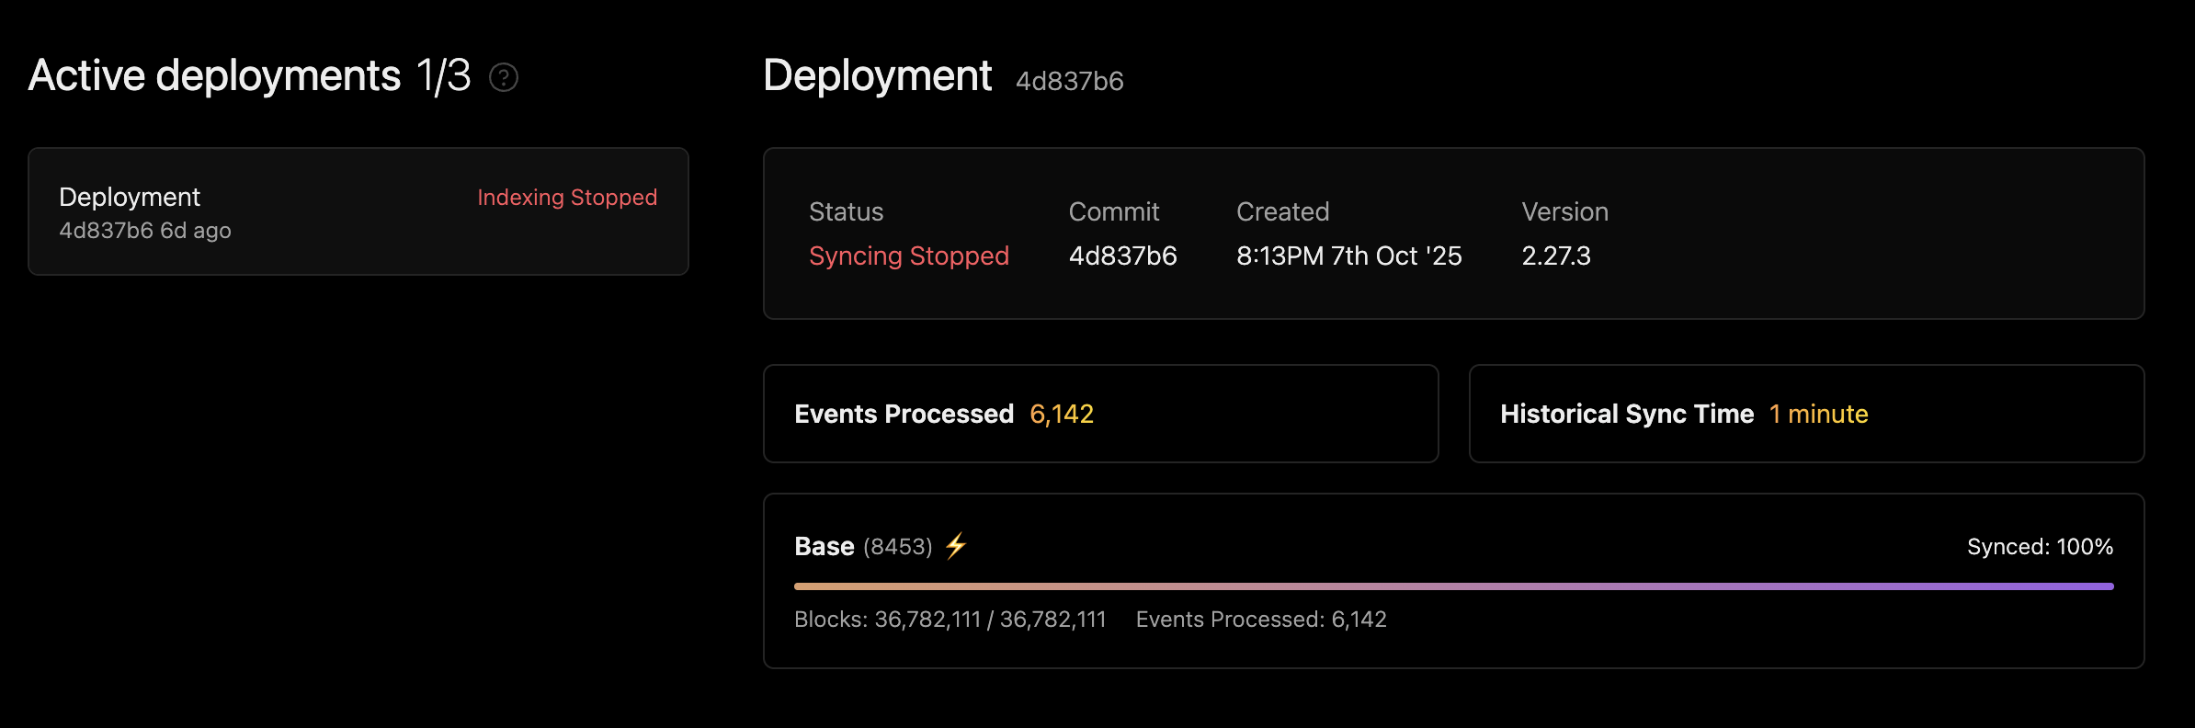Image resolution: width=2195 pixels, height=728 pixels.
Task: Click the Deployment heading hash 4d837b6
Action: [1069, 81]
